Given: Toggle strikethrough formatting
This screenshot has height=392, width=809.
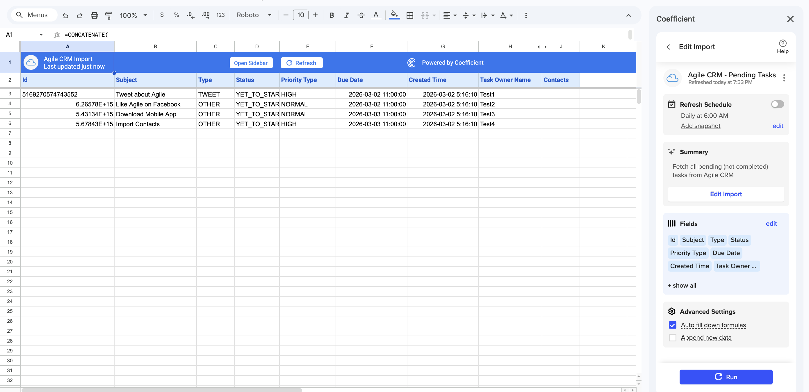Looking at the screenshot, I should point(361,15).
